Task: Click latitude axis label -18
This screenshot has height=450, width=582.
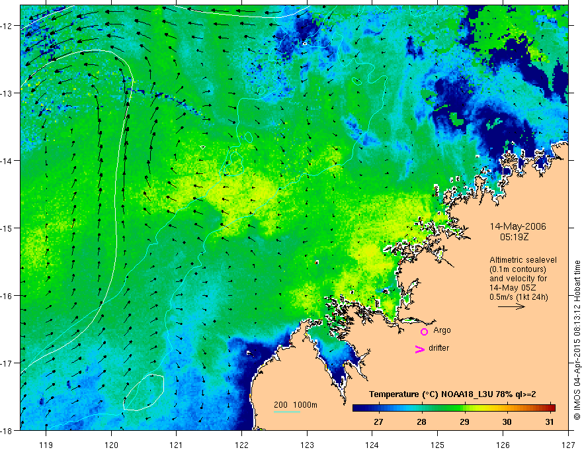Action: [7, 430]
